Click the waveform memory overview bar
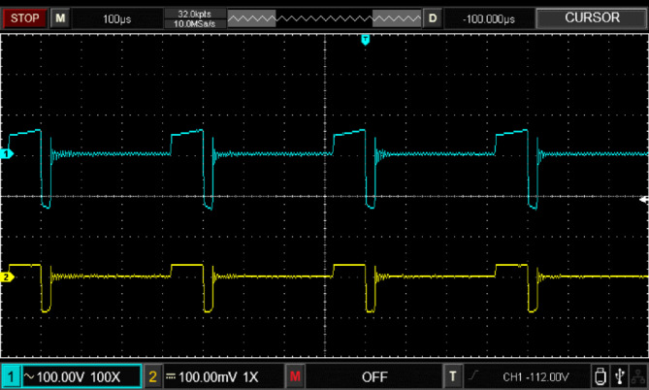 pos(324,18)
